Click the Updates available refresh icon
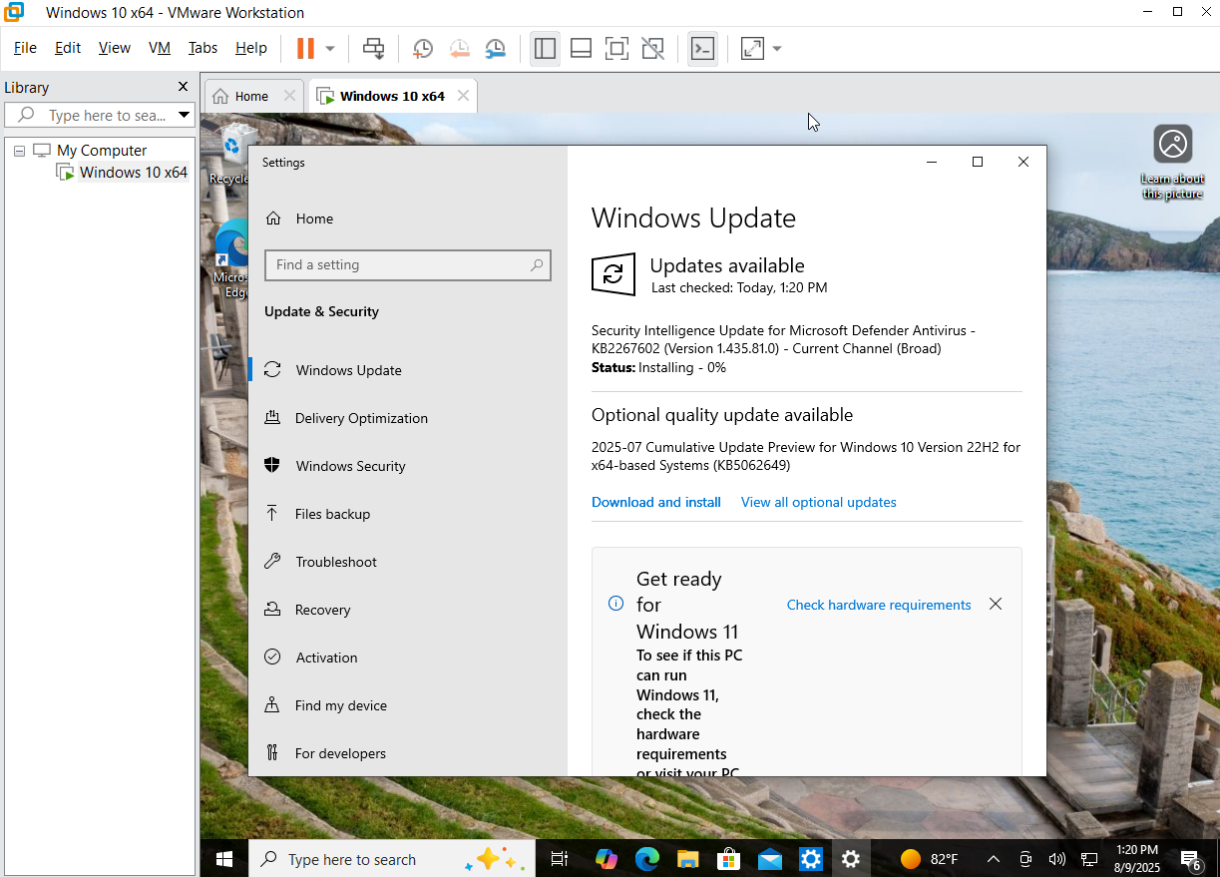The width and height of the screenshot is (1220, 877). 613,274
